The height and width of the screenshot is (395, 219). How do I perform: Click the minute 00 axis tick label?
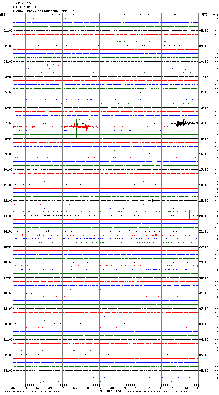(13, 388)
